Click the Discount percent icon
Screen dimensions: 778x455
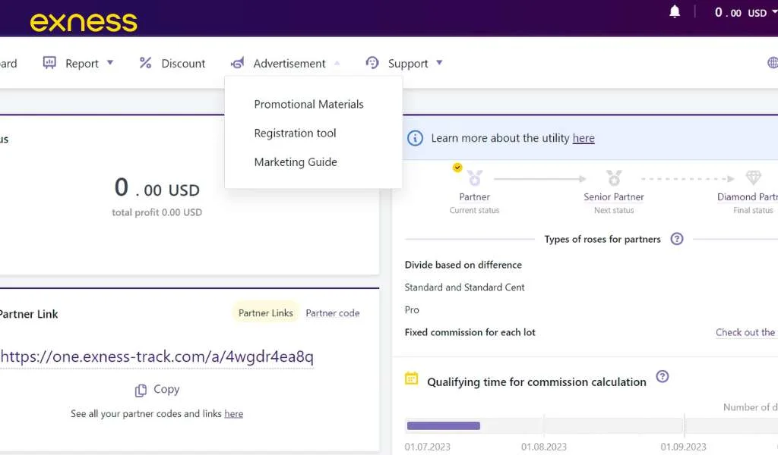click(145, 63)
